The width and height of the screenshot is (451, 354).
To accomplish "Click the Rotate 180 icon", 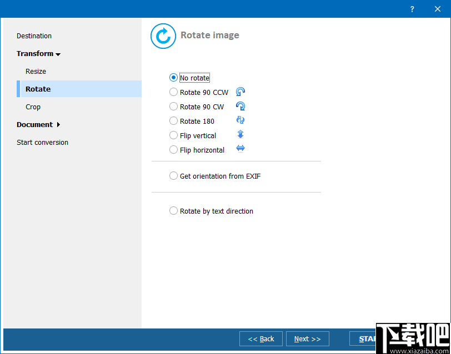I will point(240,120).
